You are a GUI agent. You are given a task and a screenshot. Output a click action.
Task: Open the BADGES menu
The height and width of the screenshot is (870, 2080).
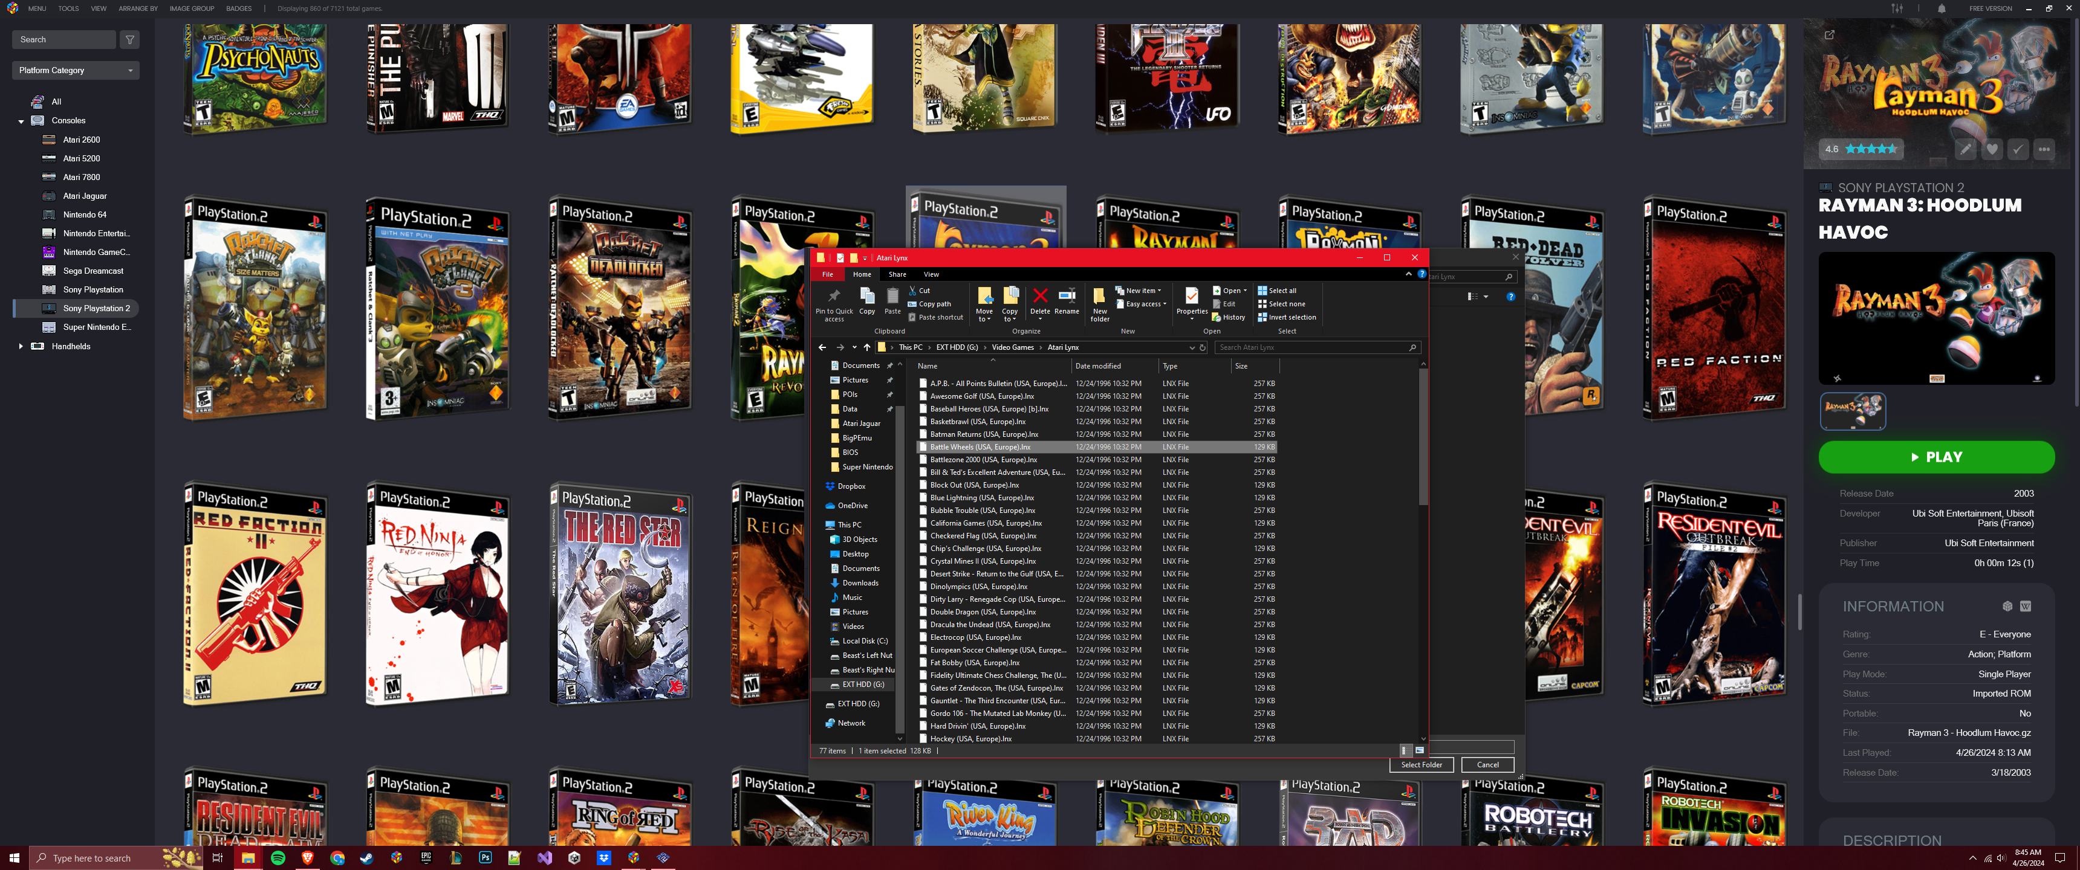click(238, 9)
